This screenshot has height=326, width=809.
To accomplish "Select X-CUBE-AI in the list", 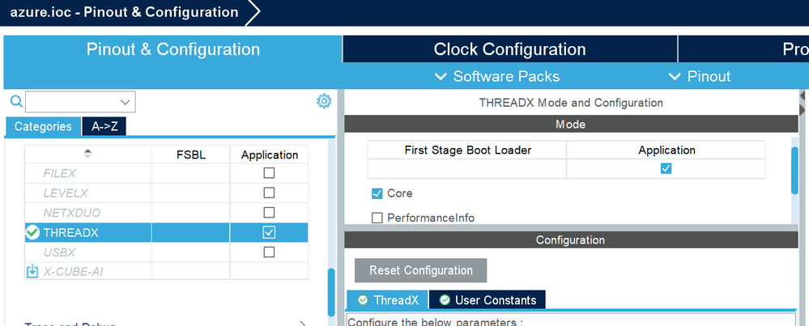I will click(73, 272).
